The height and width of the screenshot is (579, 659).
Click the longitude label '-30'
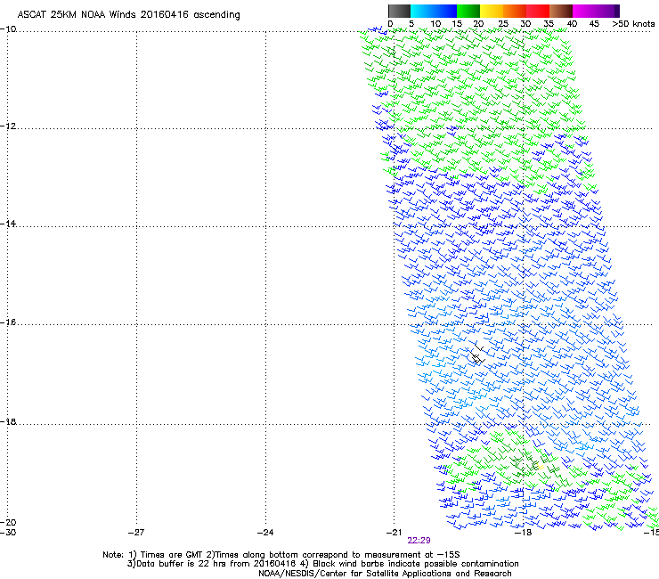pyautogui.click(x=8, y=533)
